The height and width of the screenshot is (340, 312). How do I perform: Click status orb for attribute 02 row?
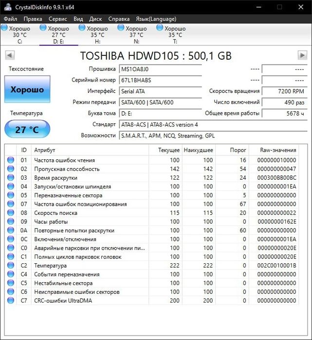[x=11, y=169]
